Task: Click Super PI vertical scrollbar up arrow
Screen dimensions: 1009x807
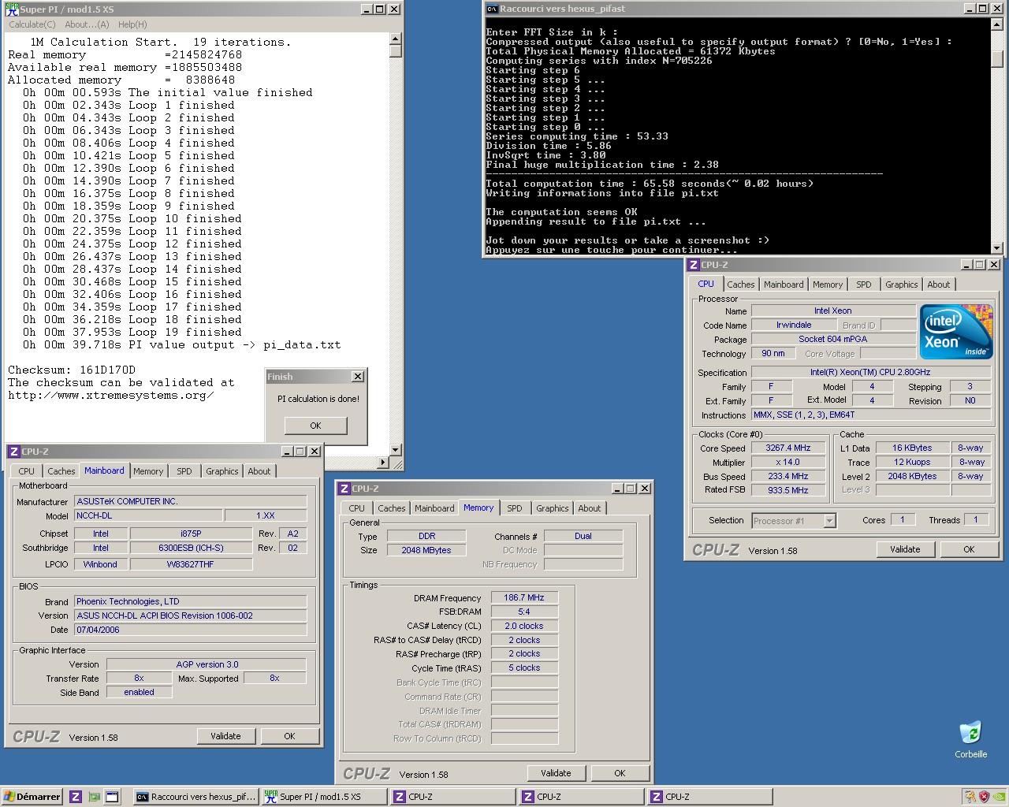Action: pos(396,39)
